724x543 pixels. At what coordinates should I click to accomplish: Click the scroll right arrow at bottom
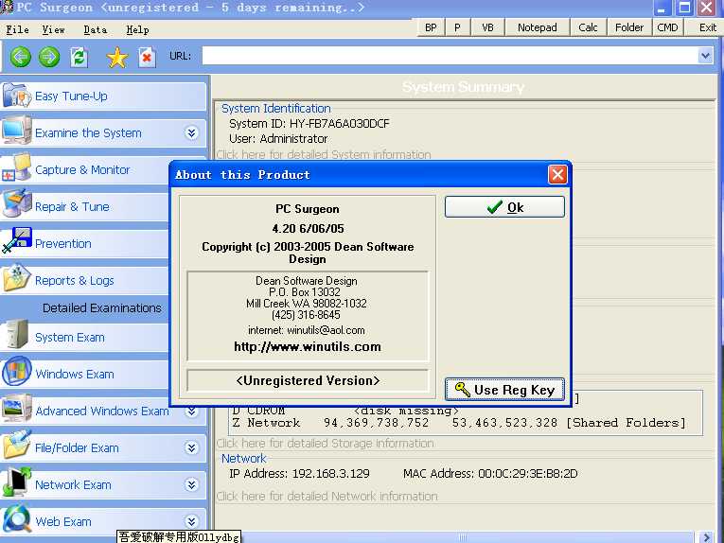(x=706, y=537)
